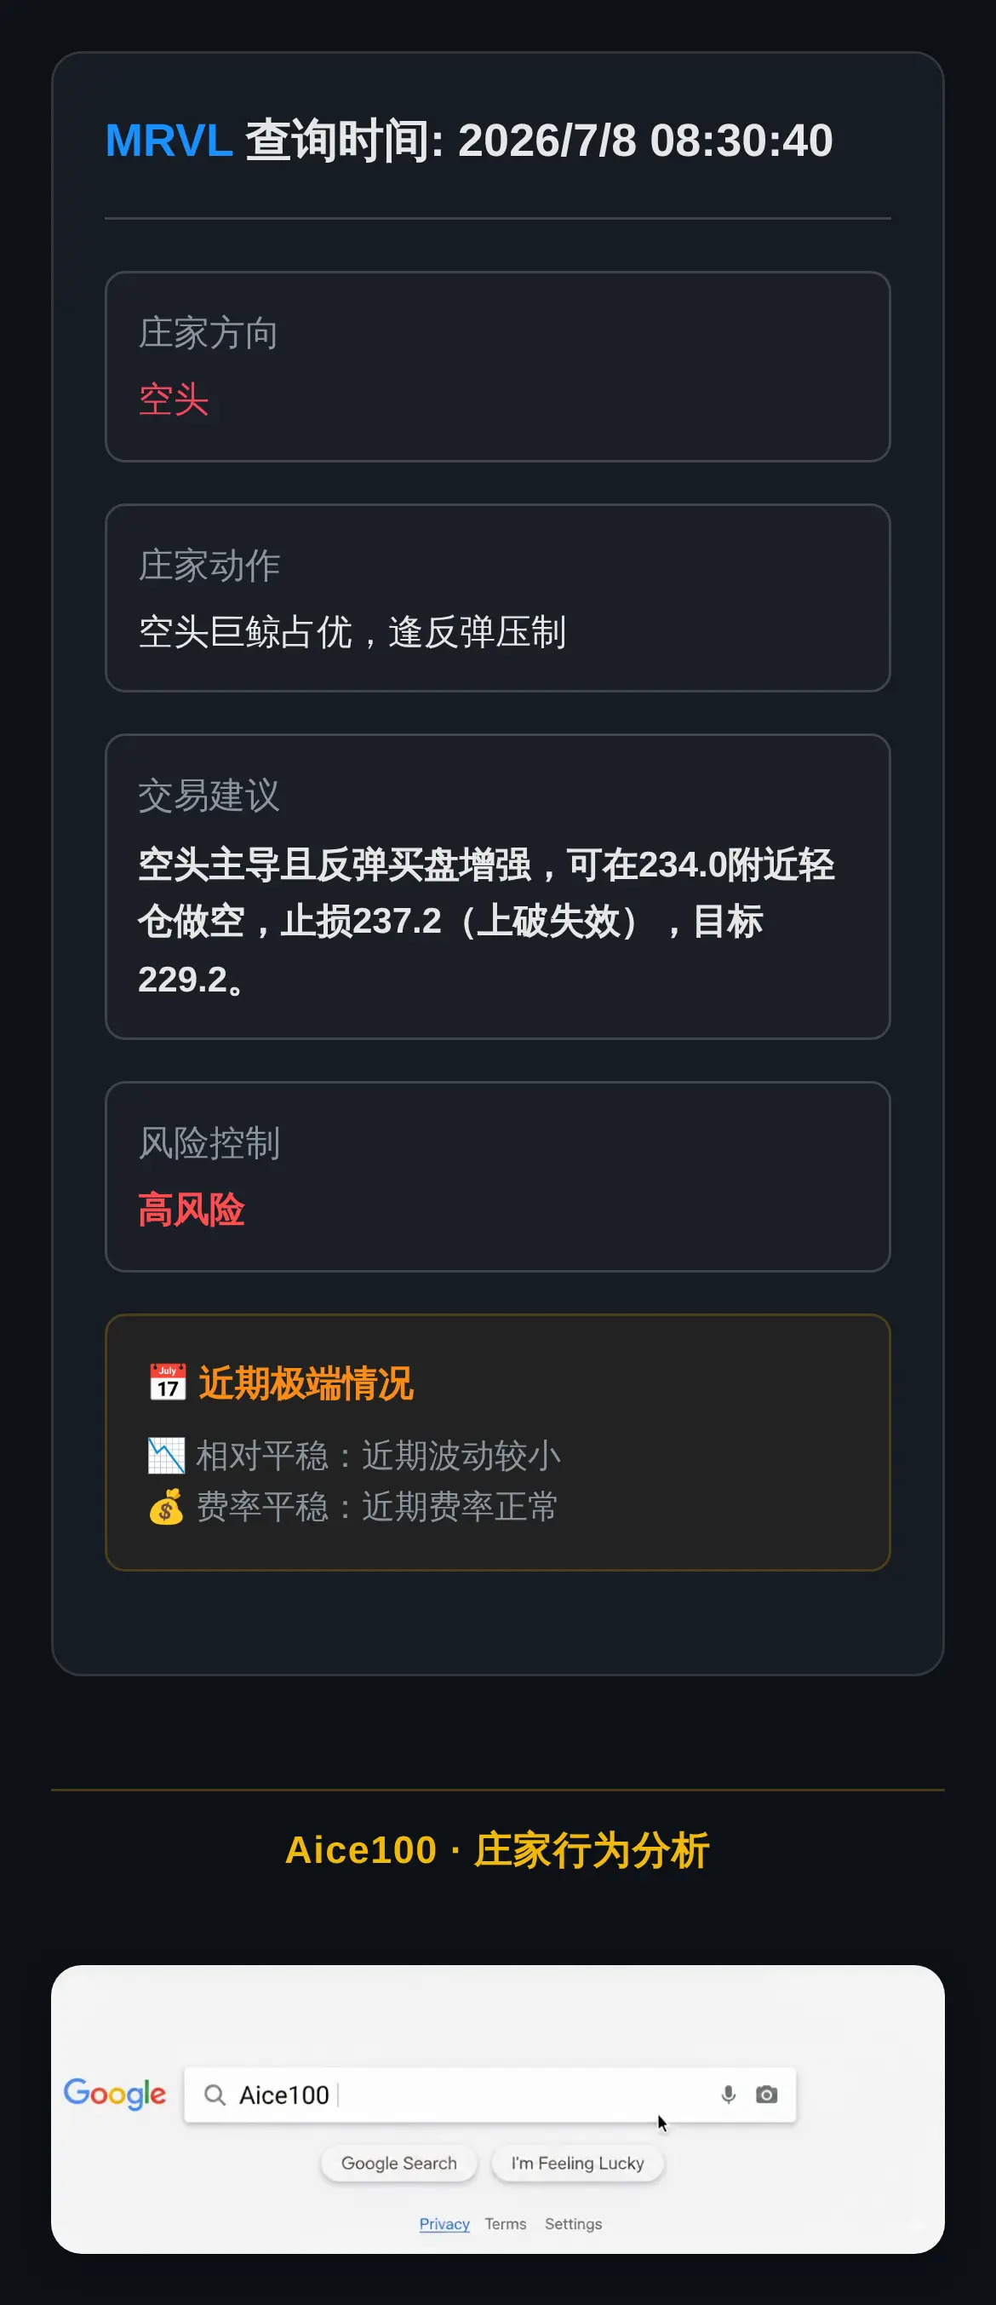Click the camera image search icon

[766, 2094]
